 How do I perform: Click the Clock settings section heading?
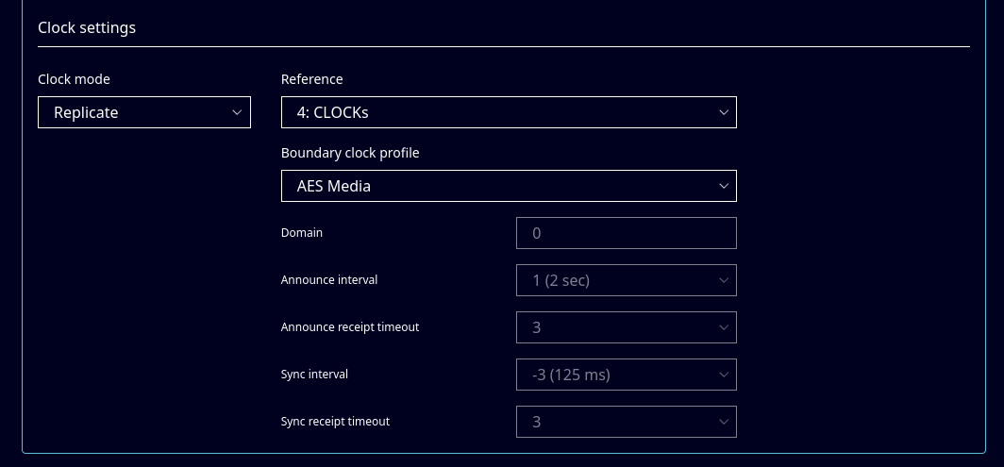click(87, 27)
